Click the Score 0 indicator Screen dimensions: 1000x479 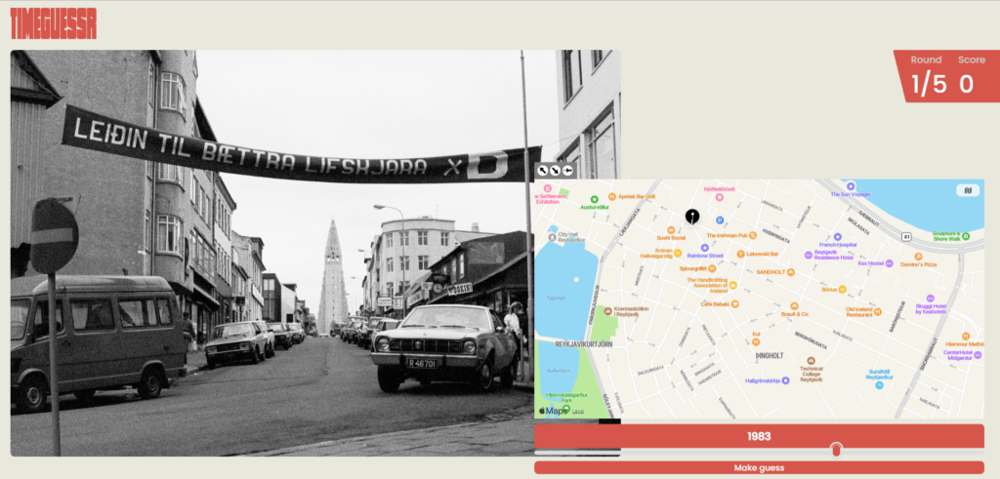coord(970,76)
